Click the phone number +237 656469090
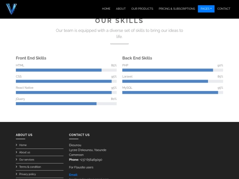 pos(91,160)
